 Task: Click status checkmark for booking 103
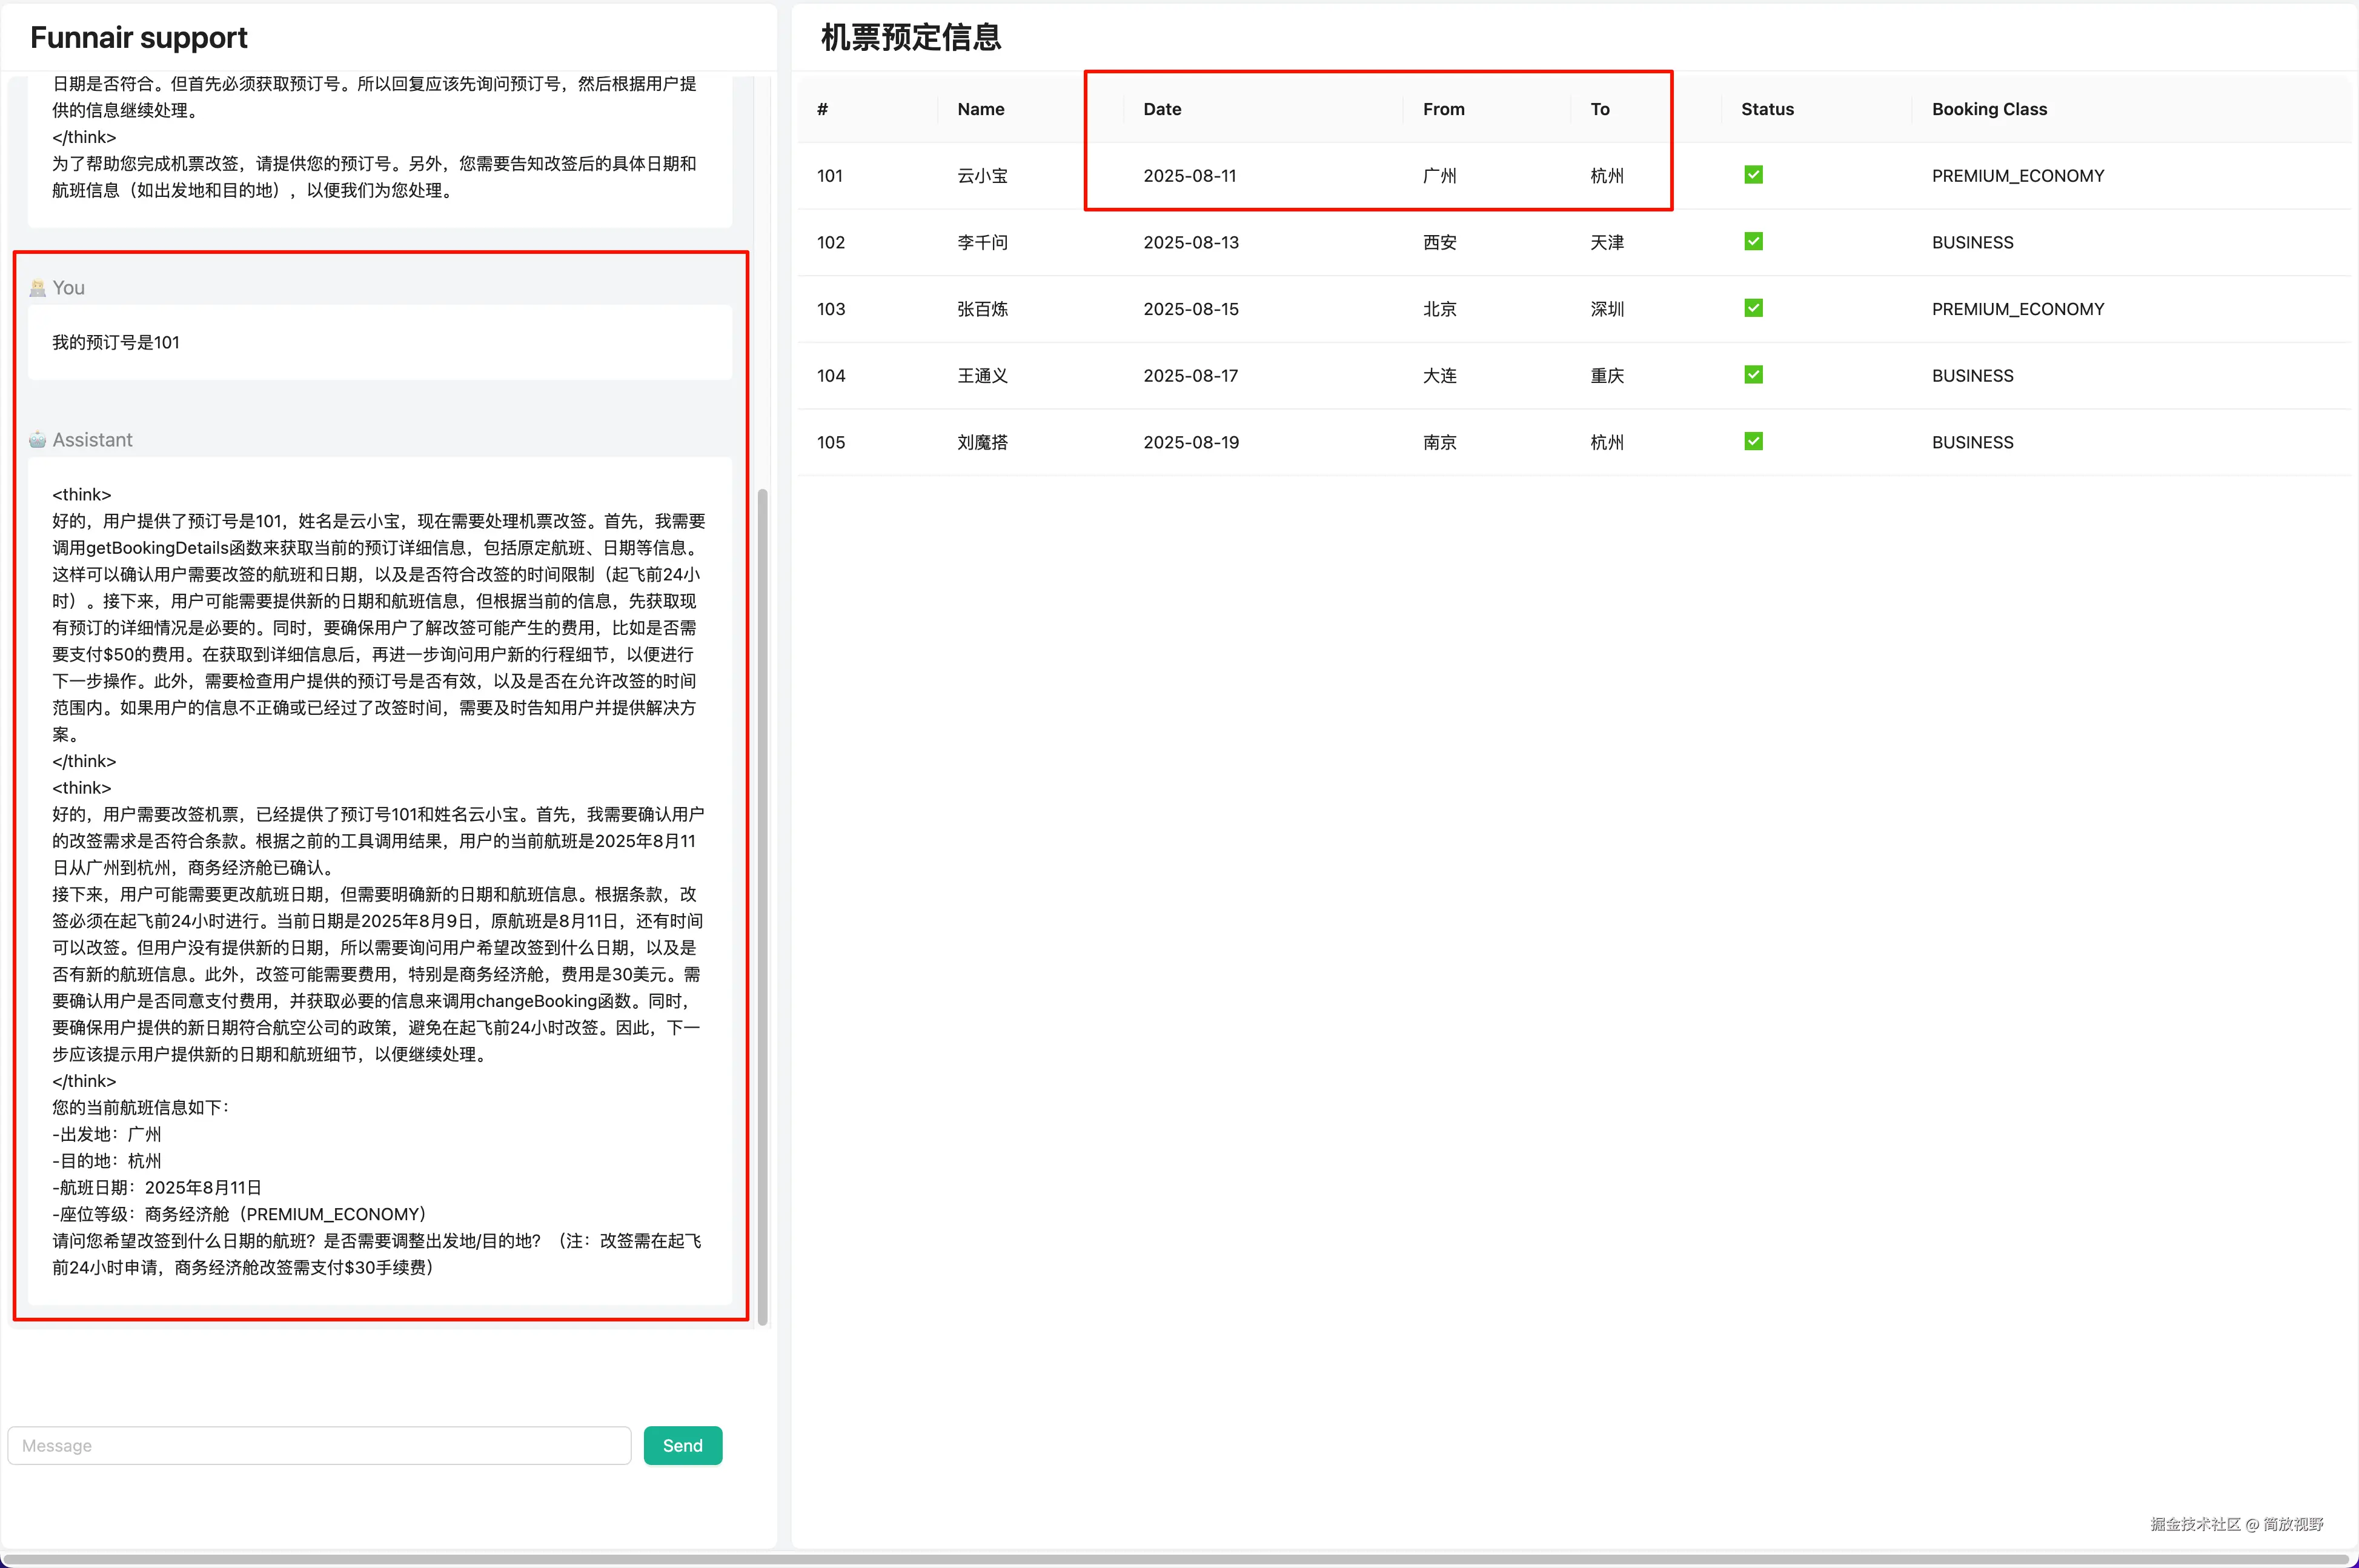coord(1753,308)
